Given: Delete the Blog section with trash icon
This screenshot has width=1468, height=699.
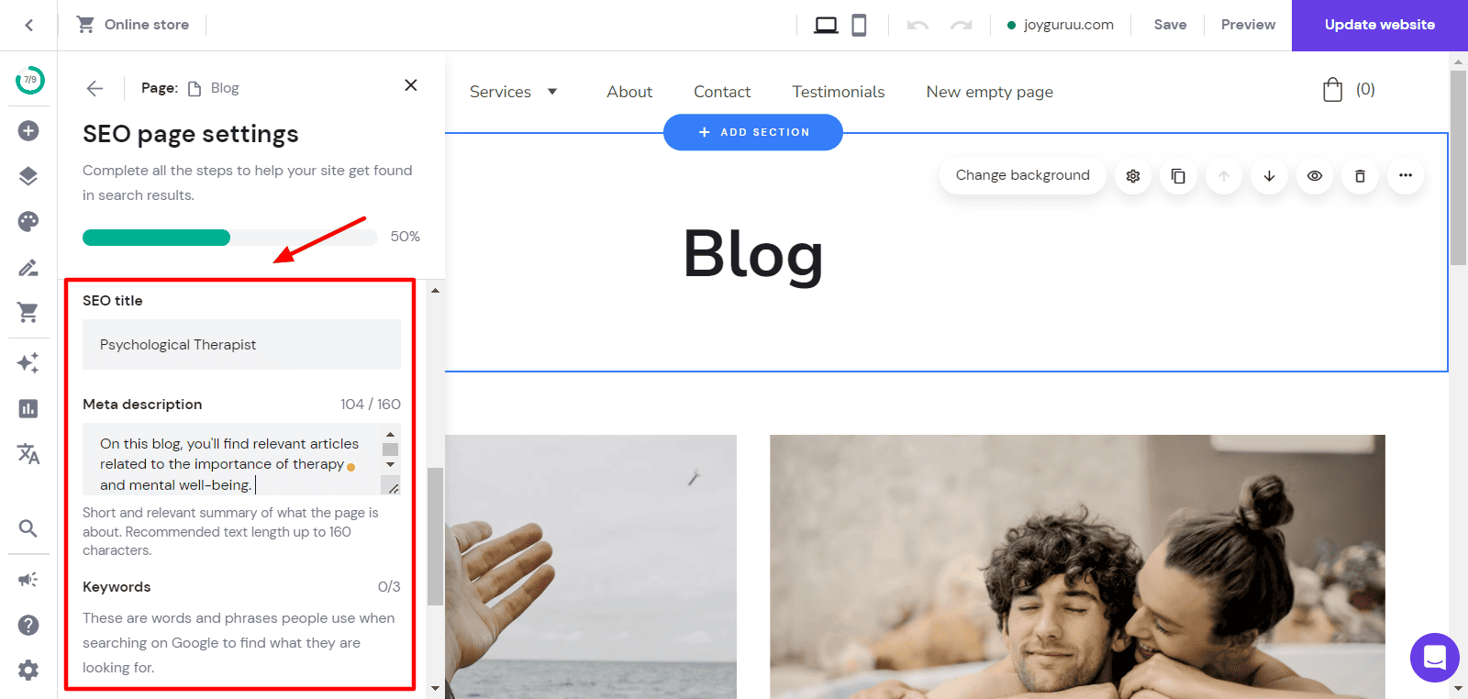Looking at the screenshot, I should (1360, 176).
